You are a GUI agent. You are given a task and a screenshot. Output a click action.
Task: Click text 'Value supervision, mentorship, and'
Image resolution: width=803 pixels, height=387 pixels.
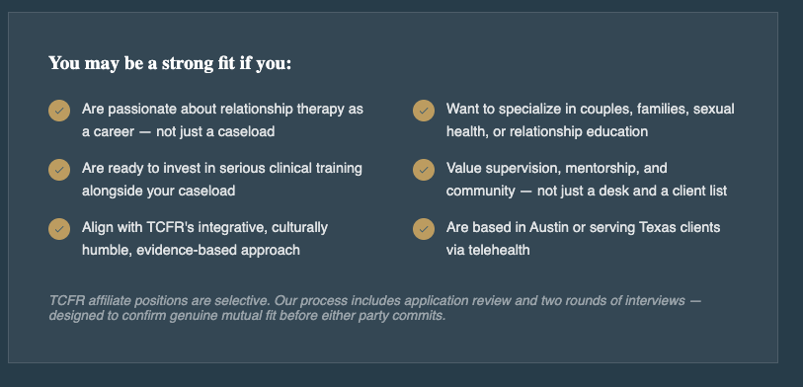click(x=557, y=169)
